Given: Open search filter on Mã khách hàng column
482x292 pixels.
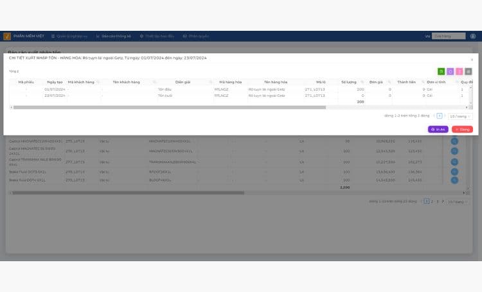Looking at the screenshot, I should click(x=98, y=82).
